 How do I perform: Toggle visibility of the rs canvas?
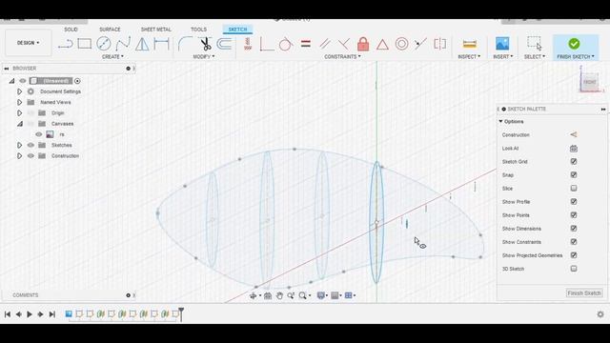(38, 134)
